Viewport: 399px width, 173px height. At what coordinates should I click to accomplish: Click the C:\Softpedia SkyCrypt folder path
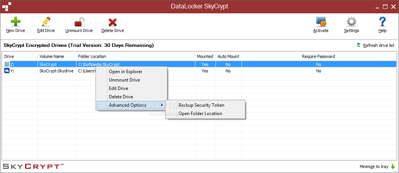click(99, 64)
